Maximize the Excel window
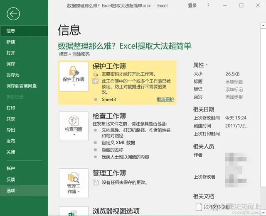The image size is (266, 216). click(x=241, y=5)
